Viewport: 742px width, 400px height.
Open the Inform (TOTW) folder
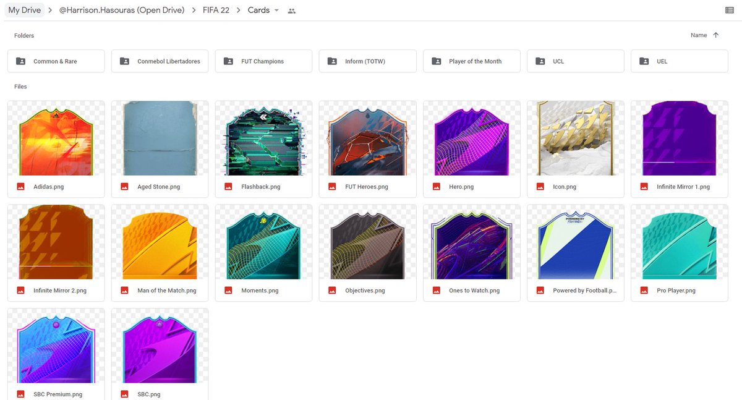tap(368, 61)
